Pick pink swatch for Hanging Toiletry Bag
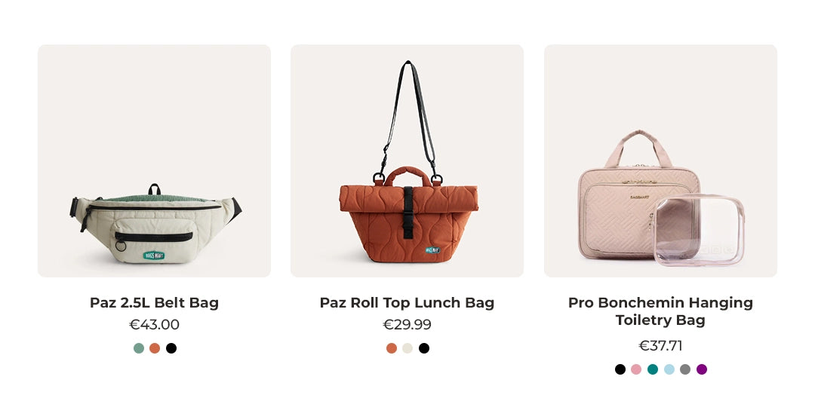Viewport: 815px width, 398px height. 636,369
